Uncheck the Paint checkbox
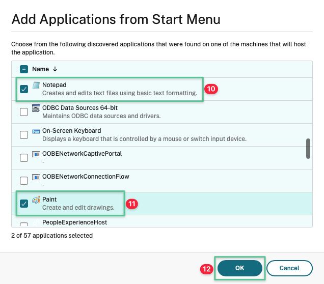The width and height of the screenshot is (324, 284). 24,204
